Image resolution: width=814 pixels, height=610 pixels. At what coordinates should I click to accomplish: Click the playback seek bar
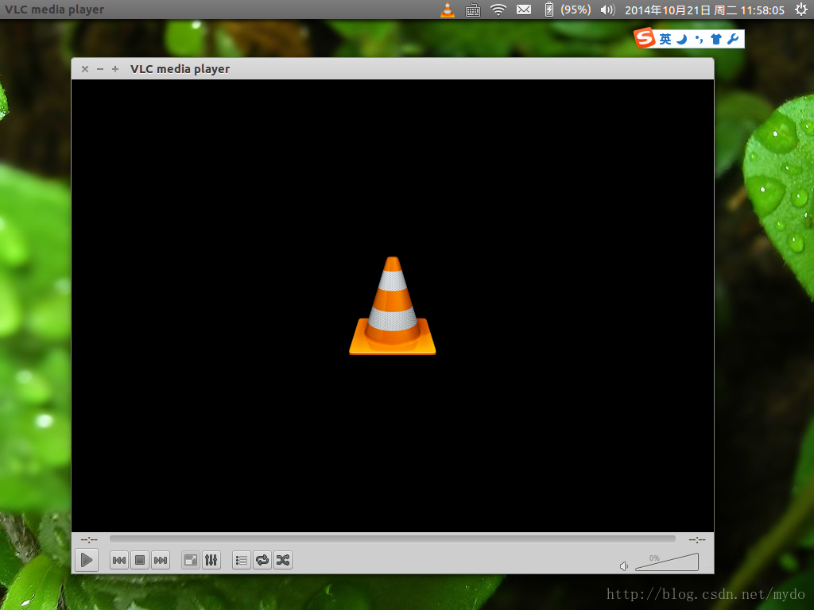[393, 539]
